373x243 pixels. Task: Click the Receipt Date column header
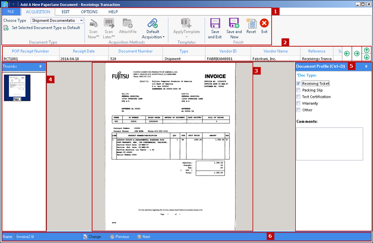tap(84, 51)
